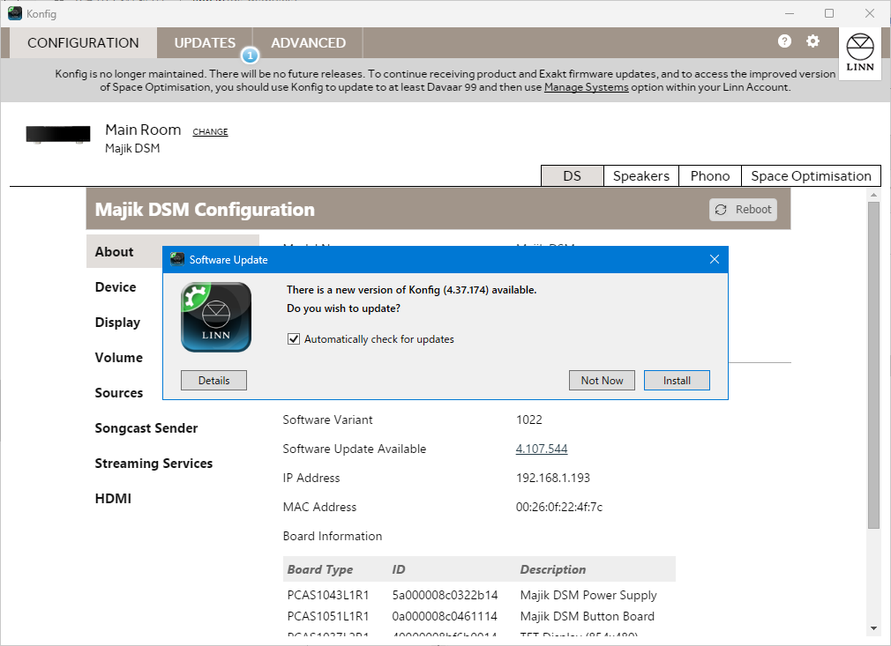Open the Manage Systems link
This screenshot has height=646, width=891.
pos(587,87)
